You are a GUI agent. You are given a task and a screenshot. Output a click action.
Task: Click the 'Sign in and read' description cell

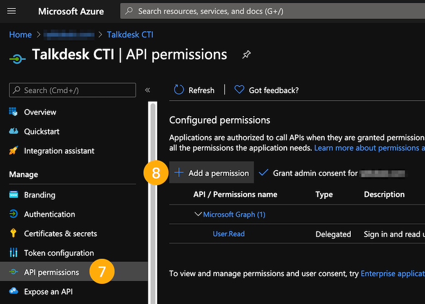[394, 234]
